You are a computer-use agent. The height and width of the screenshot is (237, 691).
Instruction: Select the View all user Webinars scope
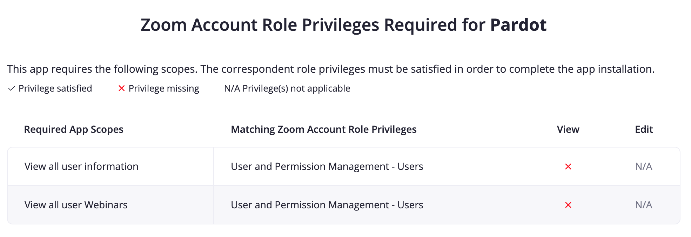76,205
